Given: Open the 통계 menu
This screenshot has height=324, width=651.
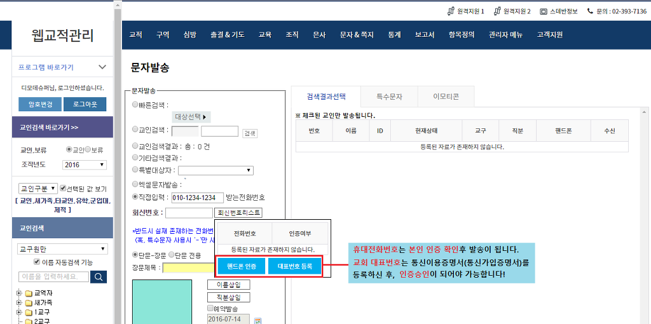Looking at the screenshot, I should (394, 35).
